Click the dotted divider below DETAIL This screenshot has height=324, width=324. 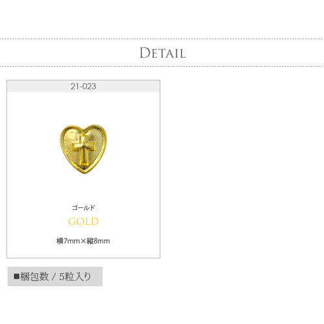(162, 66)
